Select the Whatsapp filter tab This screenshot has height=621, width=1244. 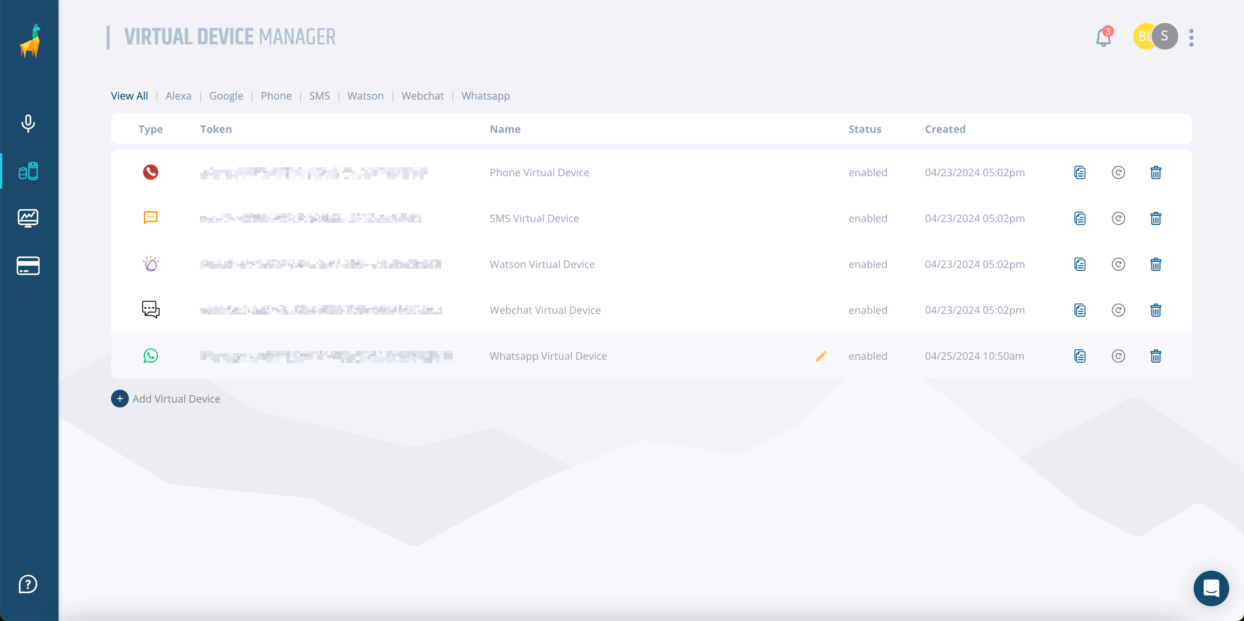click(485, 95)
